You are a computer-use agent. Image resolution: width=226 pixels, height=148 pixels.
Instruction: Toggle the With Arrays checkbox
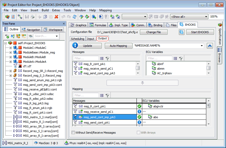[x=138, y=133]
